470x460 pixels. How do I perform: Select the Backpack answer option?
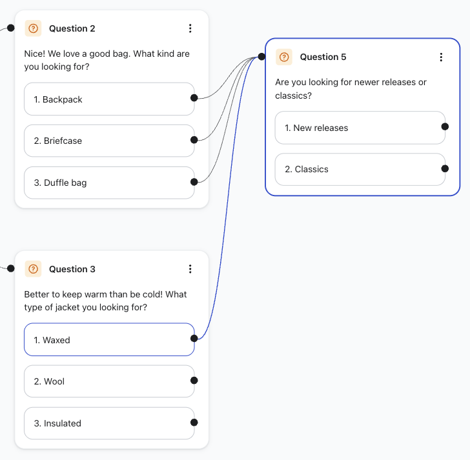[x=109, y=99]
